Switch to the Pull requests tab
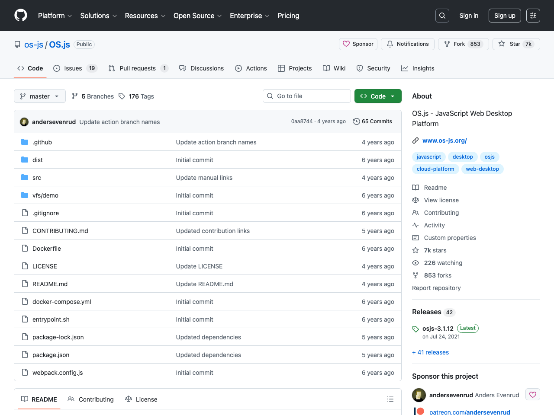 (138, 68)
